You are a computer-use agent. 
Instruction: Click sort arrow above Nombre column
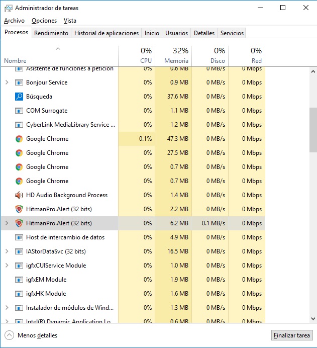58,49
